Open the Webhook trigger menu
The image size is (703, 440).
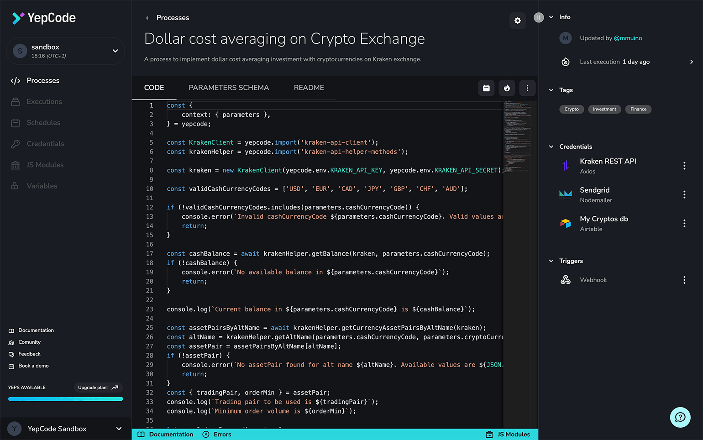click(x=684, y=279)
